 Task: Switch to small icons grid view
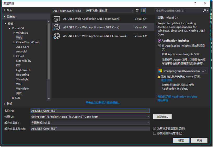coord(138,11)
